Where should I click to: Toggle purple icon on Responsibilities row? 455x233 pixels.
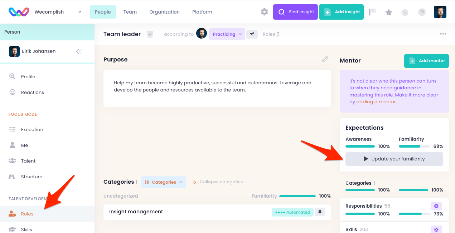coord(436,206)
